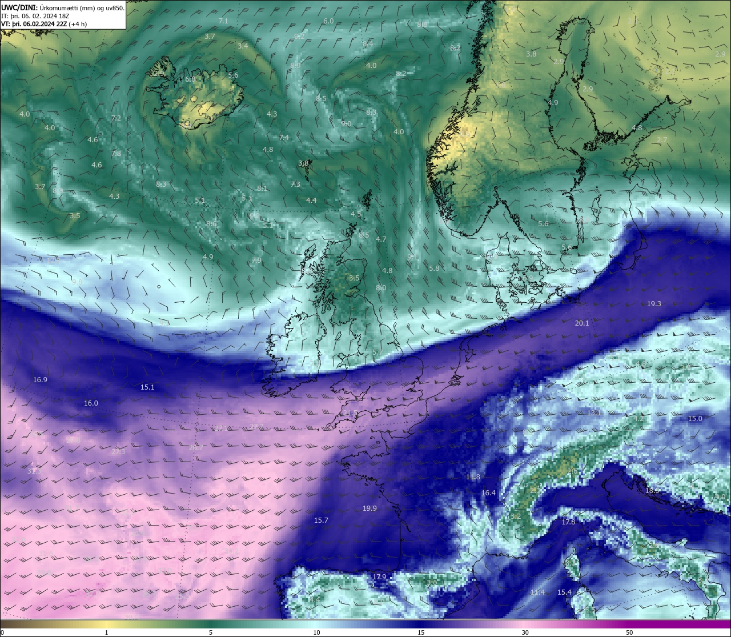Viewport: 731px width, 637px height.
Task: Click the 17.9 value near Spain
Action: [x=379, y=577]
